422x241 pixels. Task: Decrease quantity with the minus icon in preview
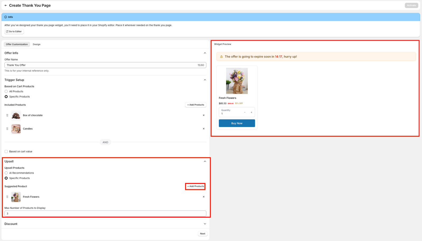point(245,112)
